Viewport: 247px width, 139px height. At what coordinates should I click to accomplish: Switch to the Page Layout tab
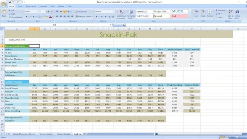(x=31, y=6)
